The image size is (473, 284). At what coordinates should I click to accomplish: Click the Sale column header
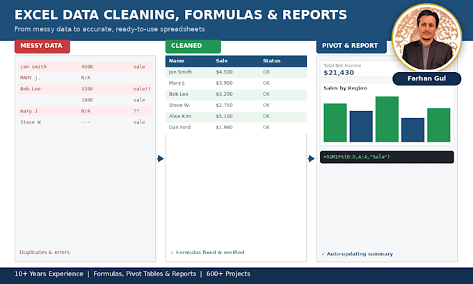(x=222, y=61)
